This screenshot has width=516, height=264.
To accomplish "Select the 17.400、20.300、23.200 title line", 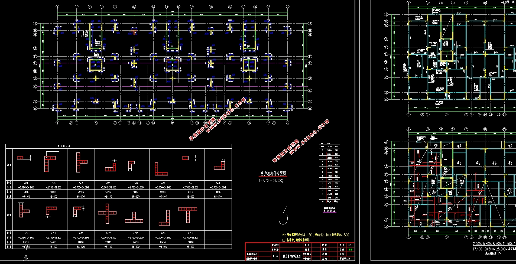I will (x=494, y=249).
